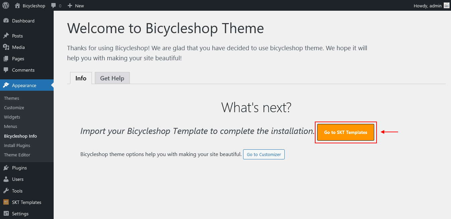Open the Plugins plug icon

[x=6, y=168]
